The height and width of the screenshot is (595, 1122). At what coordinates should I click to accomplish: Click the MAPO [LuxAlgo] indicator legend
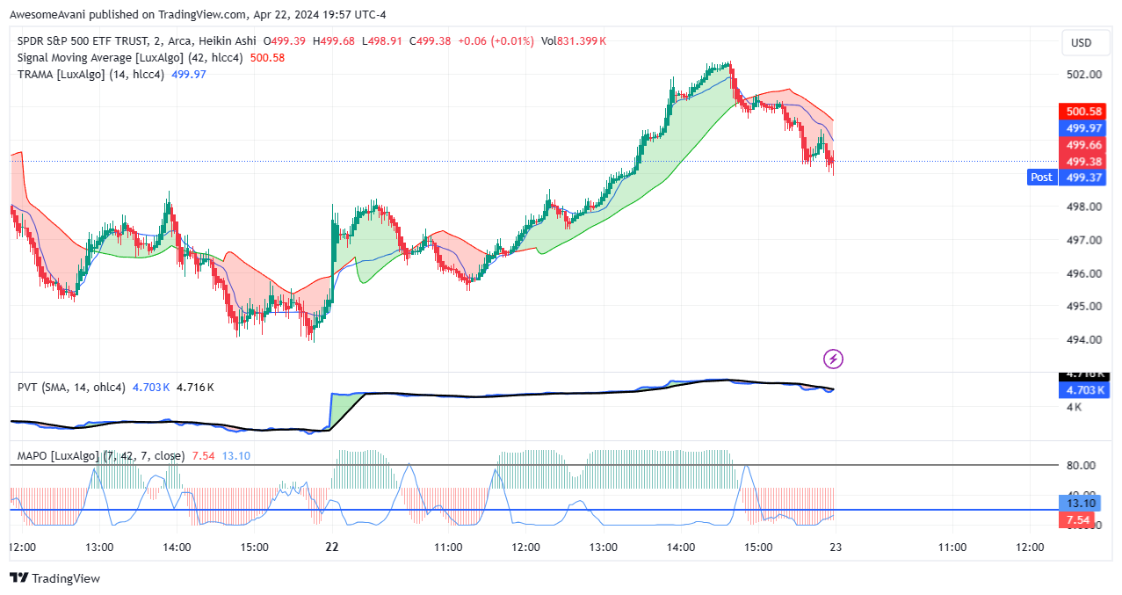point(101,456)
